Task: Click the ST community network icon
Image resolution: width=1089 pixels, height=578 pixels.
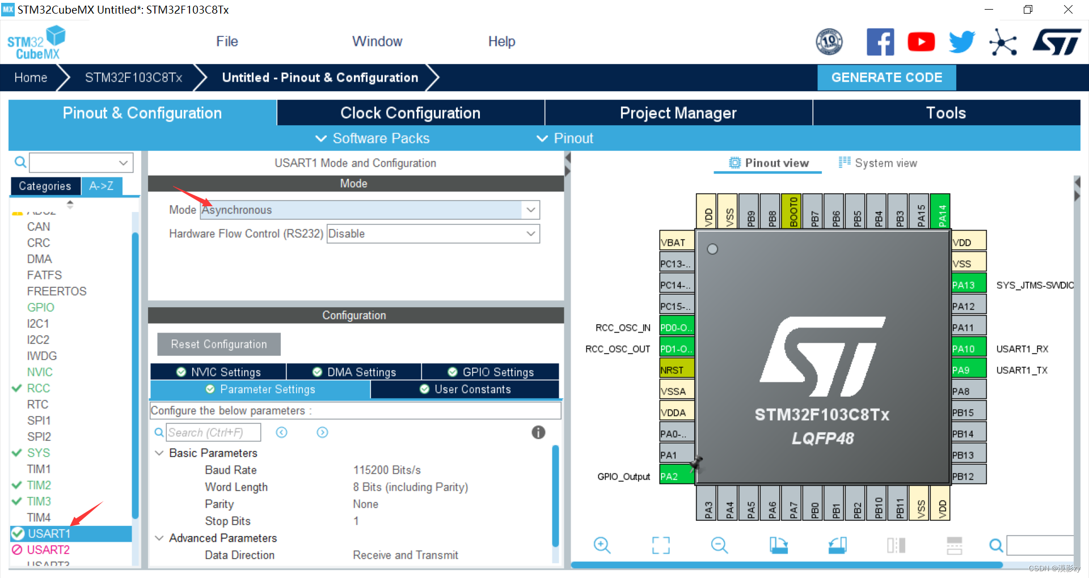Action: 1003,42
